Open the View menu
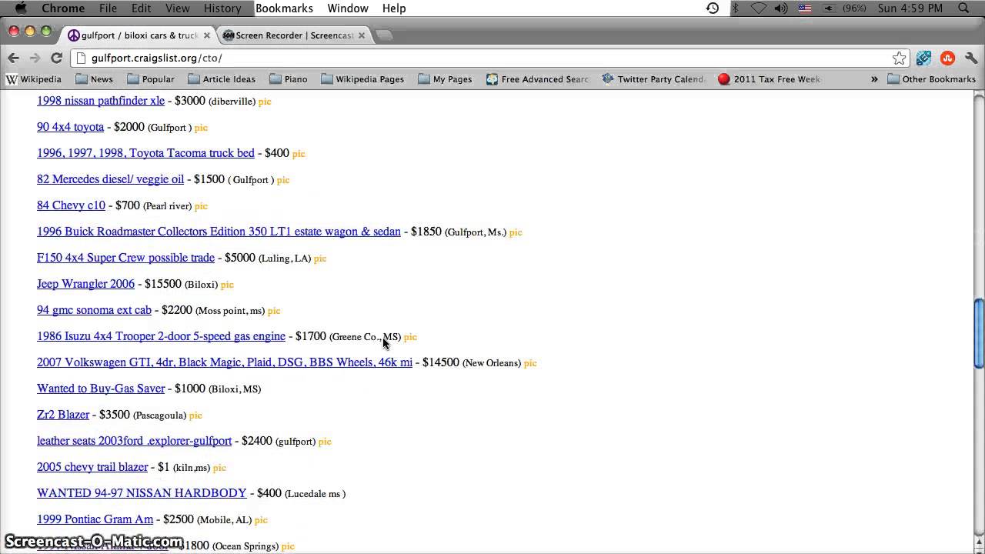 coord(177,8)
